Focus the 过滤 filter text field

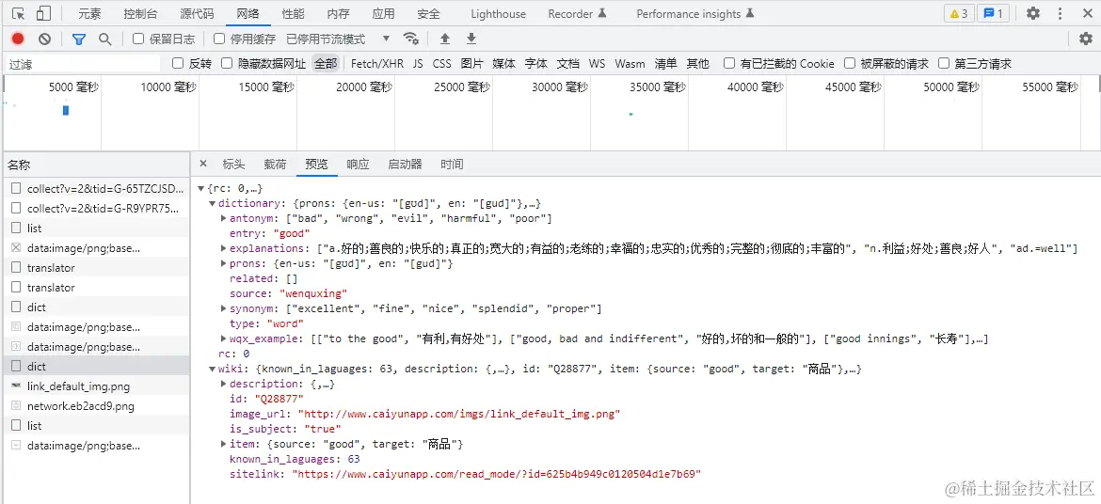pos(83,64)
